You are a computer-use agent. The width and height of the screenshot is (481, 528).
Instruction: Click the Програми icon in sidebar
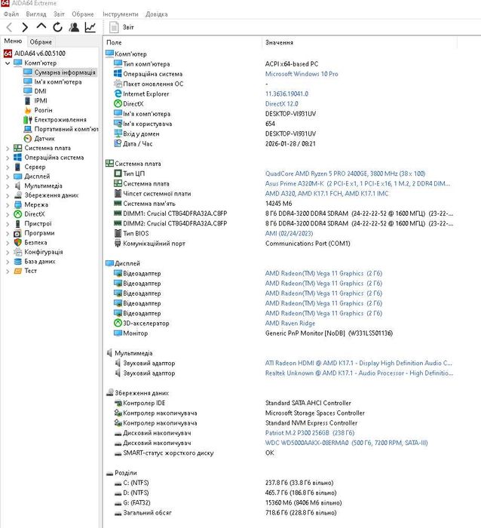pos(17,233)
